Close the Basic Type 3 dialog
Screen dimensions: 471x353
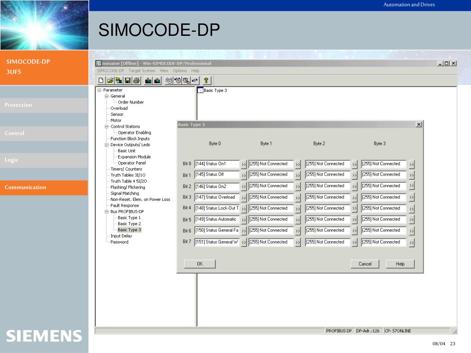click(x=419, y=124)
